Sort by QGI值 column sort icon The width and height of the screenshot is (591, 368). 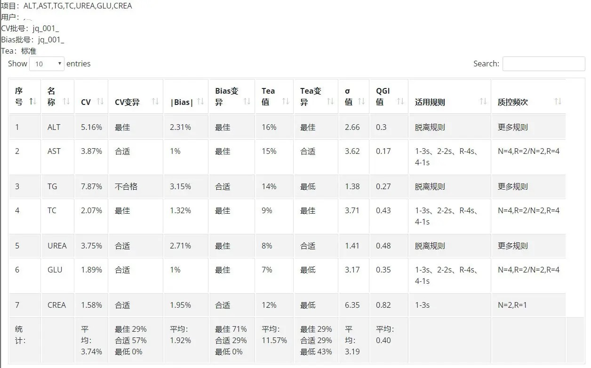[400, 101]
